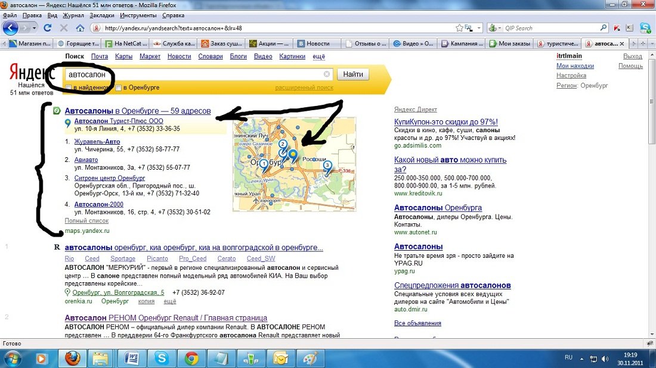656x368 pixels.
Task: Open the search engine selector dropdown
Action: (x=494, y=28)
